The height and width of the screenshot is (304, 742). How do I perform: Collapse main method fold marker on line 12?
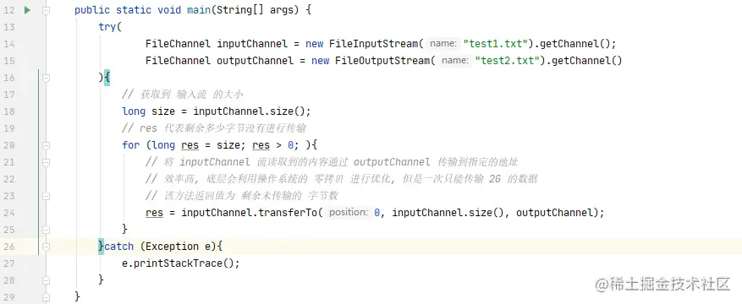coord(46,10)
